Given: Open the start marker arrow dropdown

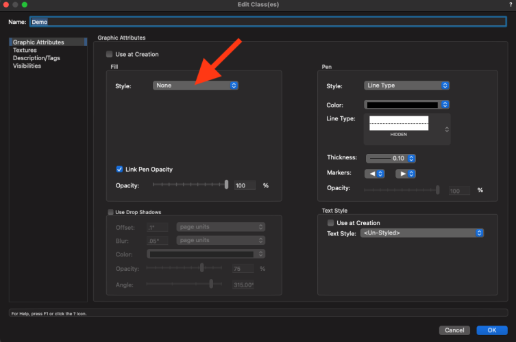Looking at the screenshot, I should point(374,174).
